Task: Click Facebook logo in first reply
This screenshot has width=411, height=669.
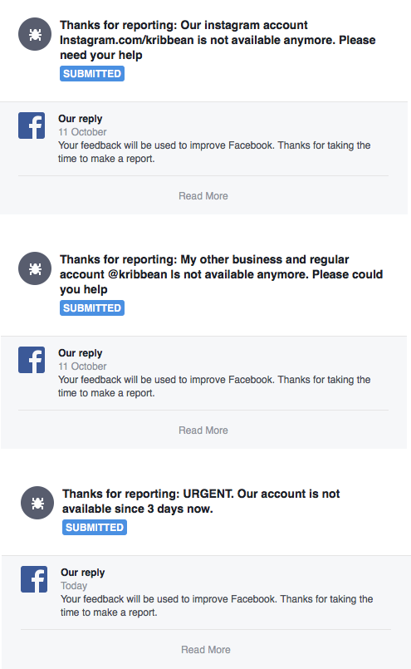Action: click(32, 125)
